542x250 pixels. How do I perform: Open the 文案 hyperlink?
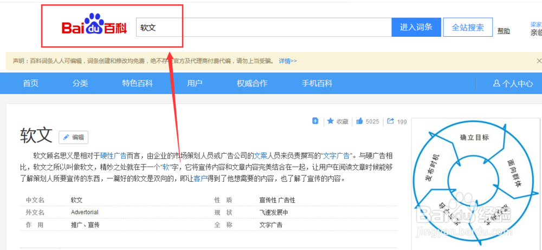tap(261, 155)
